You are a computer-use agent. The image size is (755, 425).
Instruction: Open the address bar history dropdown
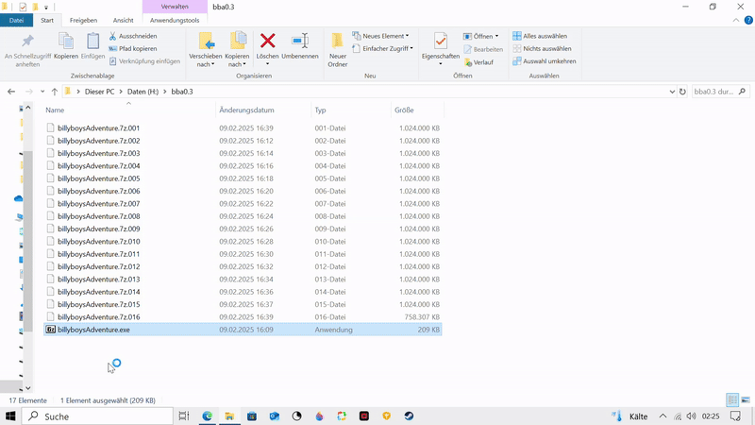[671, 92]
